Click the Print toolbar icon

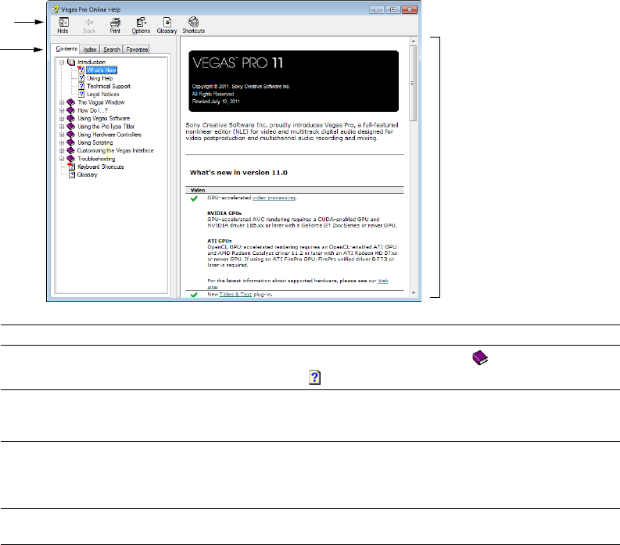tap(115, 25)
